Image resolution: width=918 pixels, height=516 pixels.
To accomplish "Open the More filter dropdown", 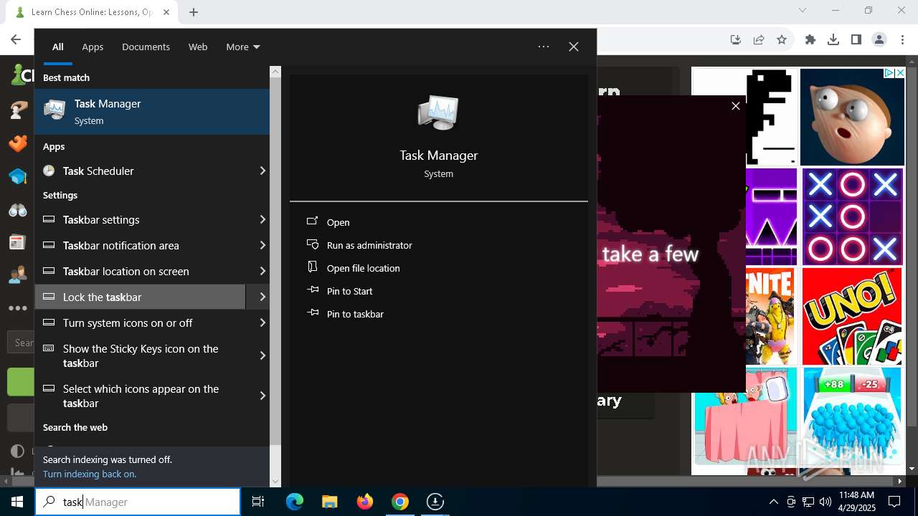I will [x=242, y=47].
